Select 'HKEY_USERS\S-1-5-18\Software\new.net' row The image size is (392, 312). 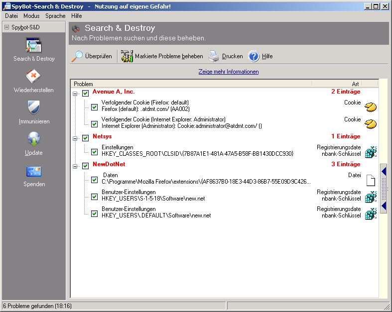tap(153, 199)
